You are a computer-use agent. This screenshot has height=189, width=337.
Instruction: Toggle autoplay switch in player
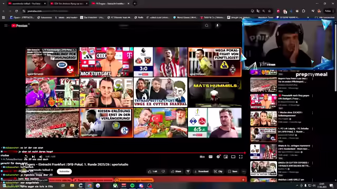202,157
